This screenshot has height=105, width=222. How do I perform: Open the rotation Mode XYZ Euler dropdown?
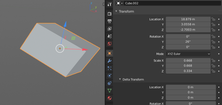pos(188,54)
